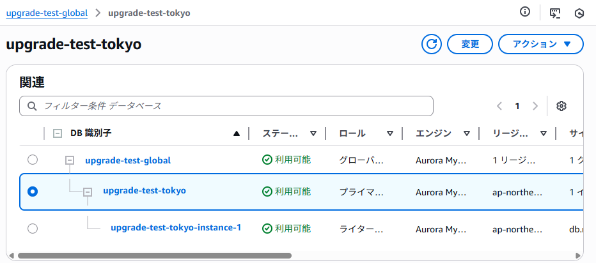Click the 変更 button
The image size is (596, 263).
click(x=470, y=44)
